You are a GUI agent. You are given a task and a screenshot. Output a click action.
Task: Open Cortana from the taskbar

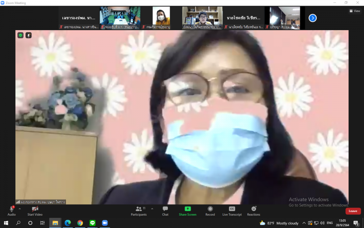coord(30,223)
